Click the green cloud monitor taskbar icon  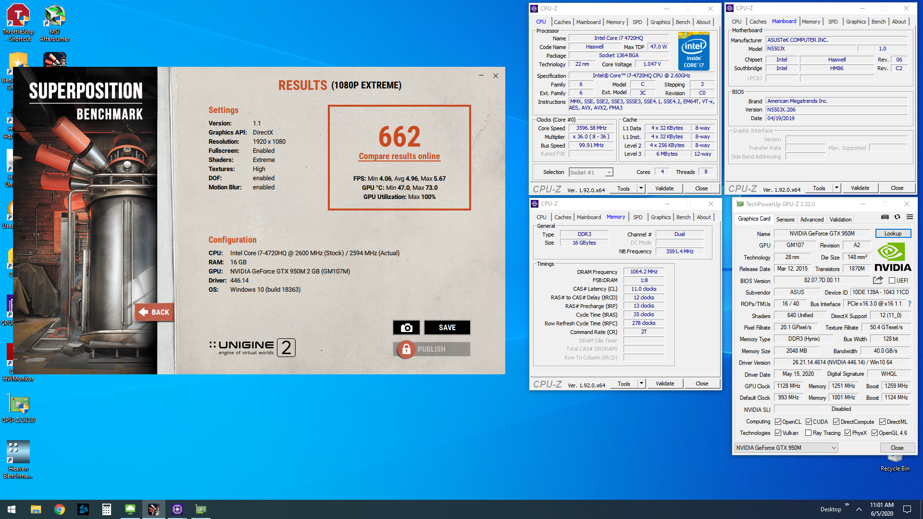pyautogui.click(x=130, y=509)
